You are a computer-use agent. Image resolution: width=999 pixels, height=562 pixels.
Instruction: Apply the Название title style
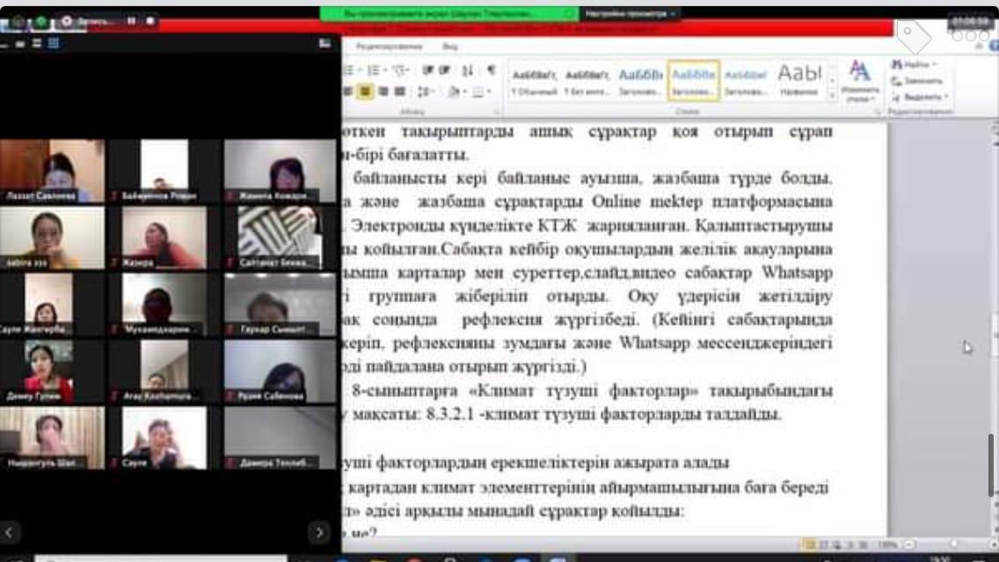798,79
